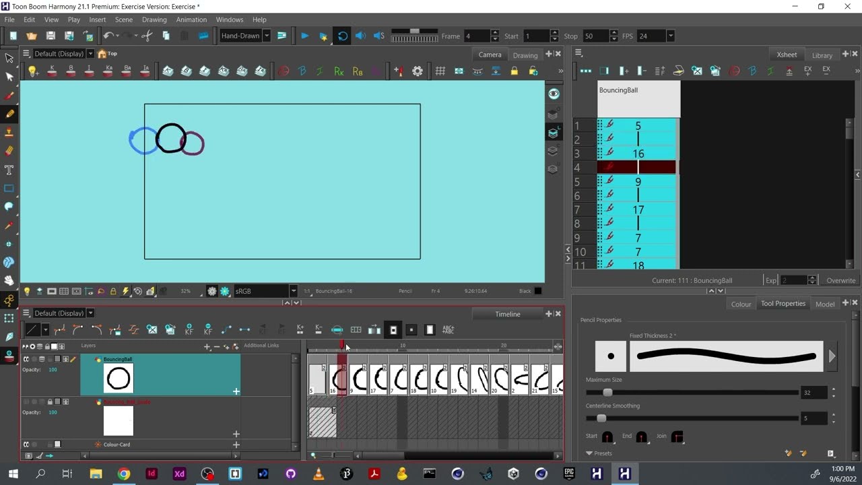Screen dimensions: 862x485
Task: Click the BouncingBall layer drawing thumbnail
Action: 119,379
